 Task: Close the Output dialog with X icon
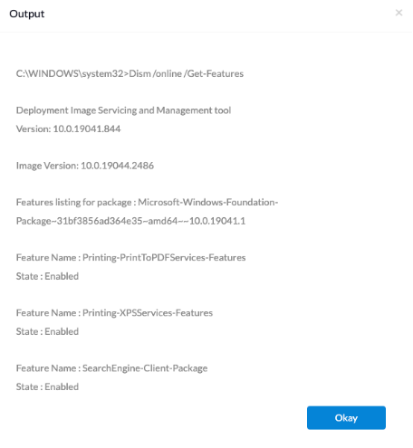[x=399, y=13]
